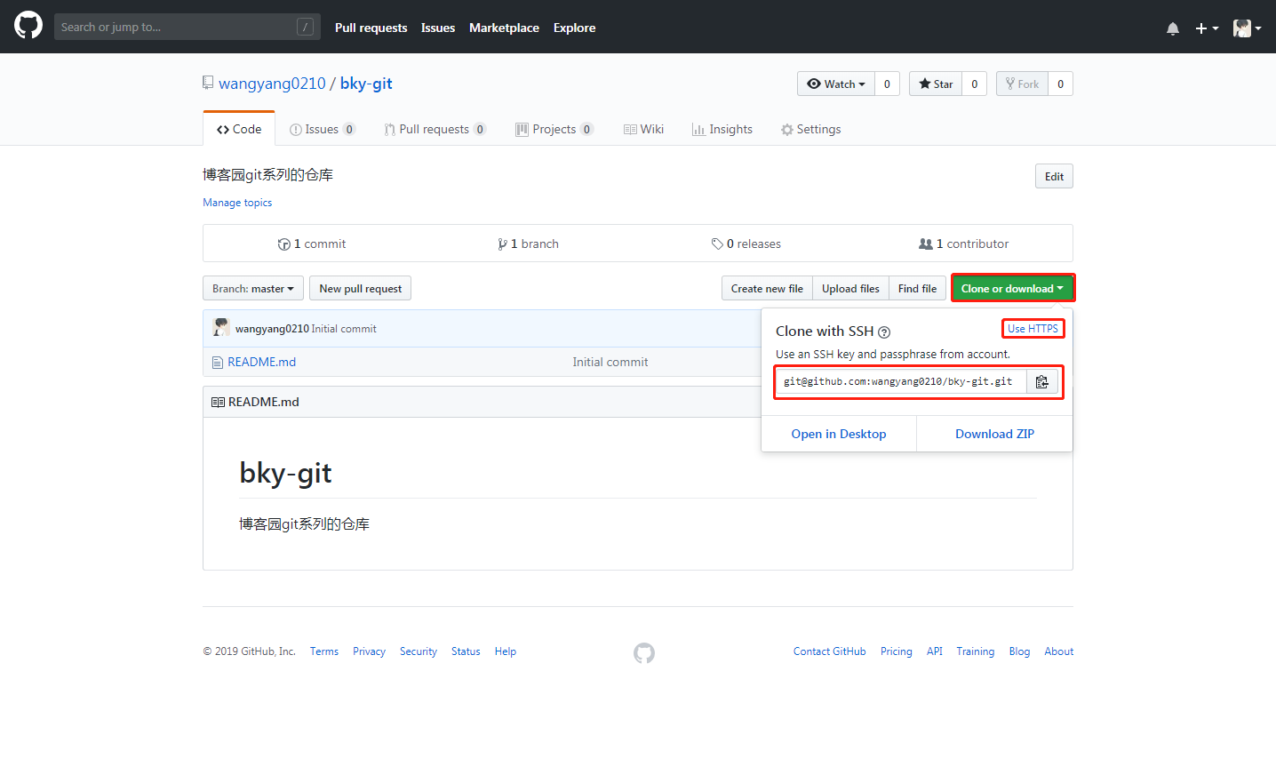Copy the clone URL to clipboard
Screen dimensions: 1276x775
[1042, 381]
